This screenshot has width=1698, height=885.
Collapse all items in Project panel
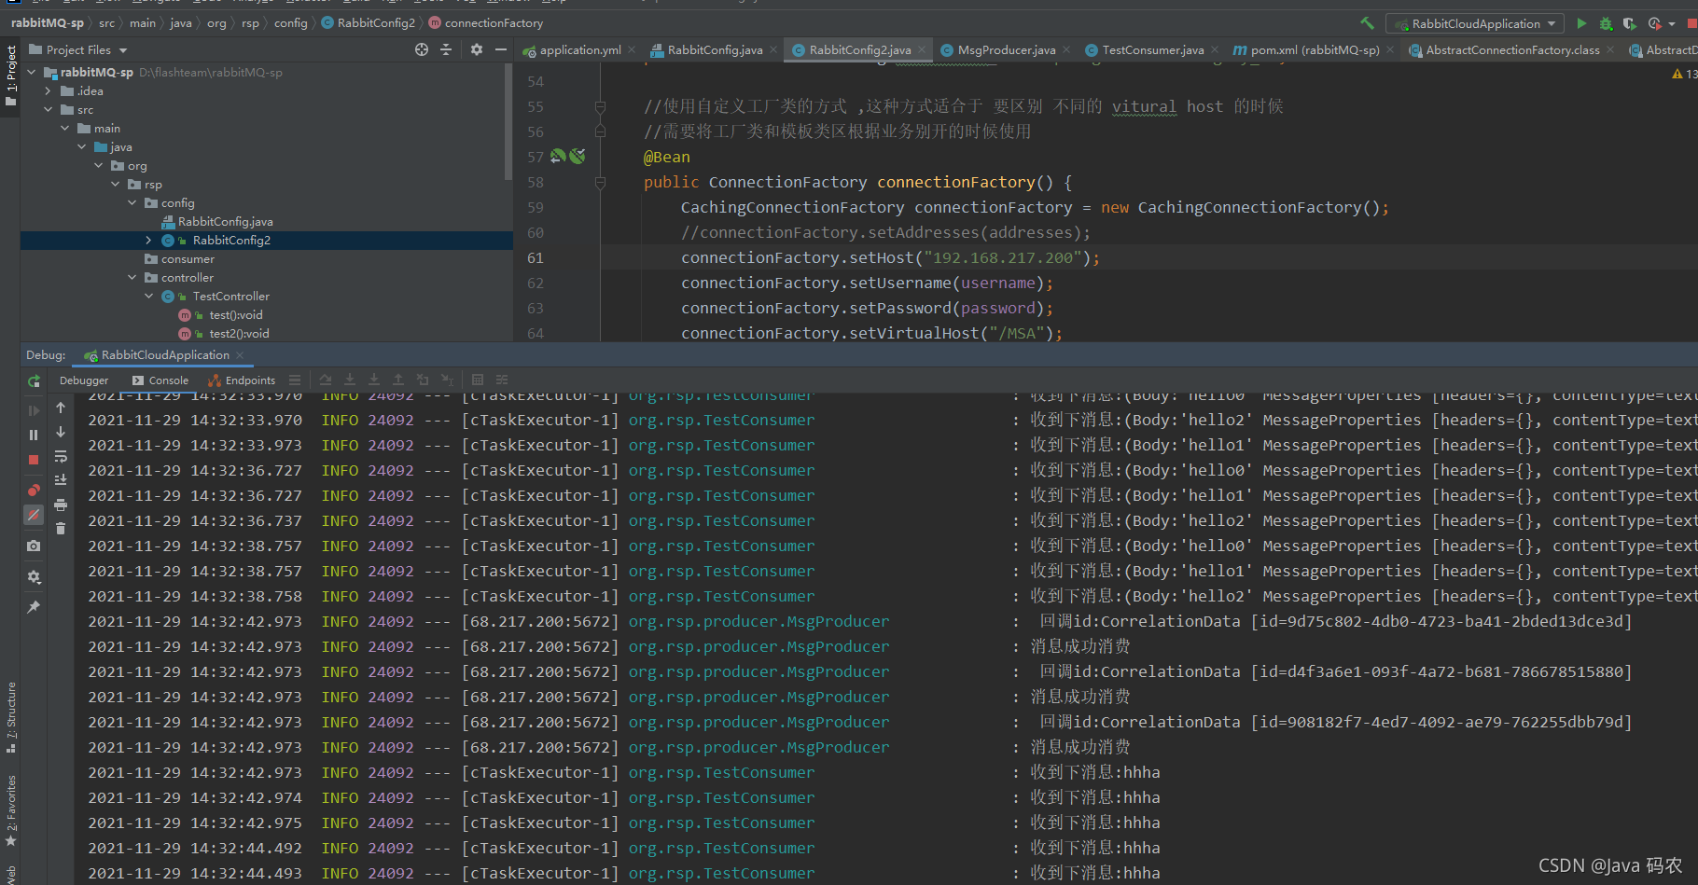click(x=446, y=49)
